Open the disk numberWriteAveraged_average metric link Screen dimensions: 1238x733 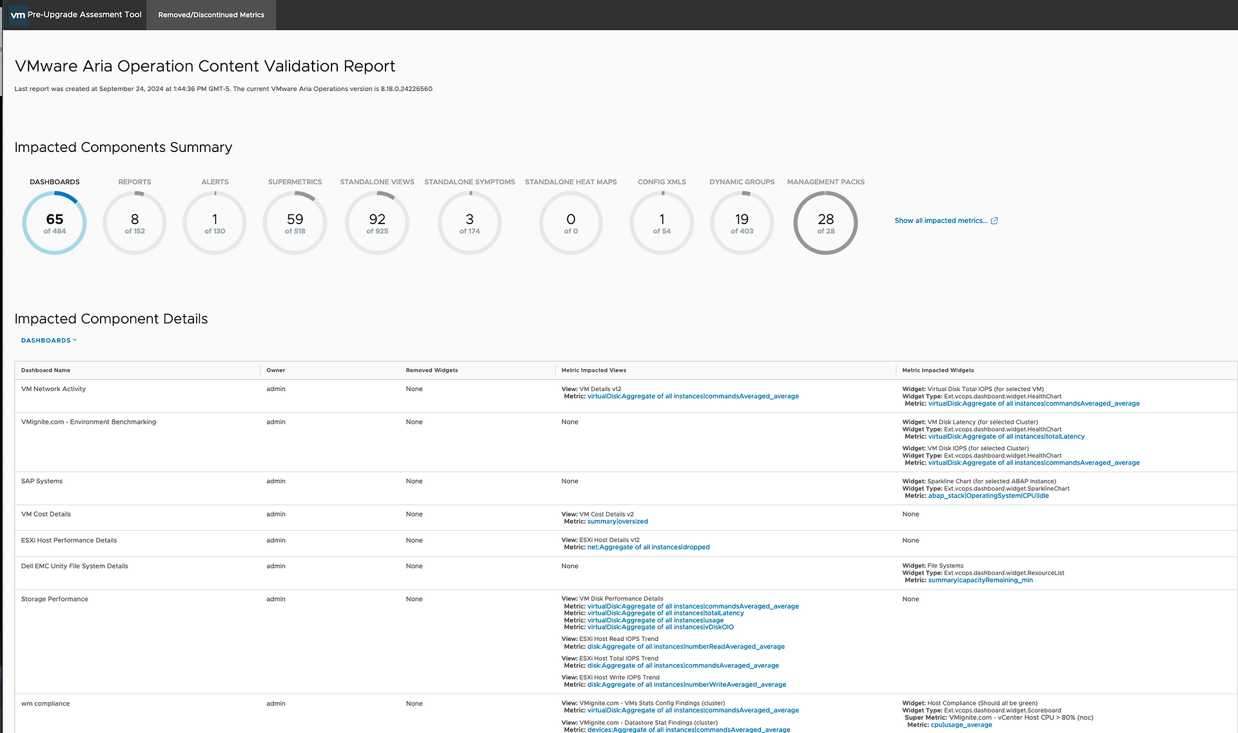pyautogui.click(x=687, y=685)
